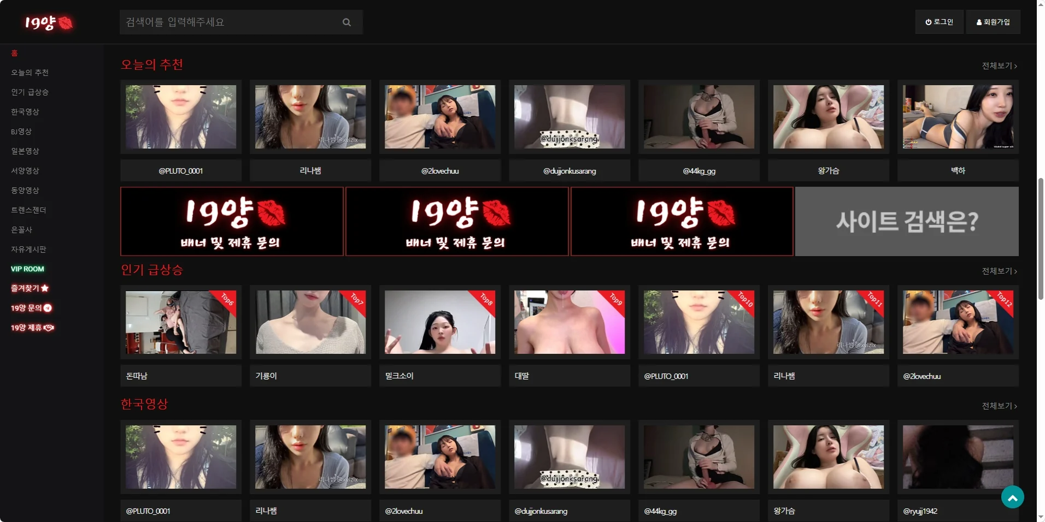
Task: Go to 홈 in the sidebar
Action: (14, 53)
